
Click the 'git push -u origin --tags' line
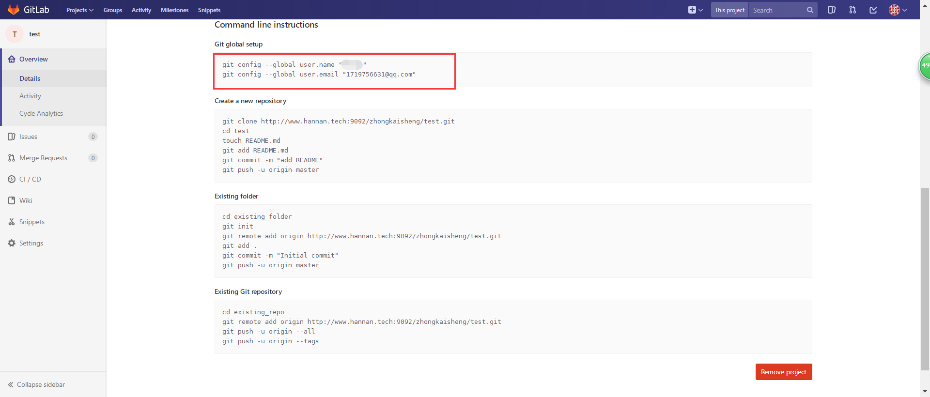[x=270, y=341]
